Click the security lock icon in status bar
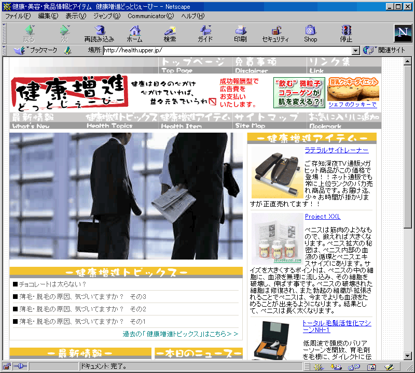 coord(7,366)
